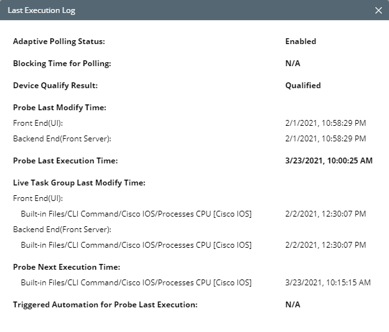The width and height of the screenshot is (389, 332).
Task: Select the Device Qualify Result label
Action: (x=55, y=86)
